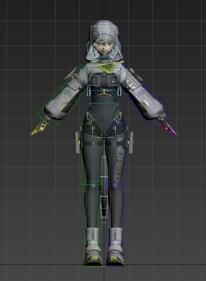Select the yellow collar emblem on chest
Viewport: 206px width, 281px height.
tap(106, 69)
